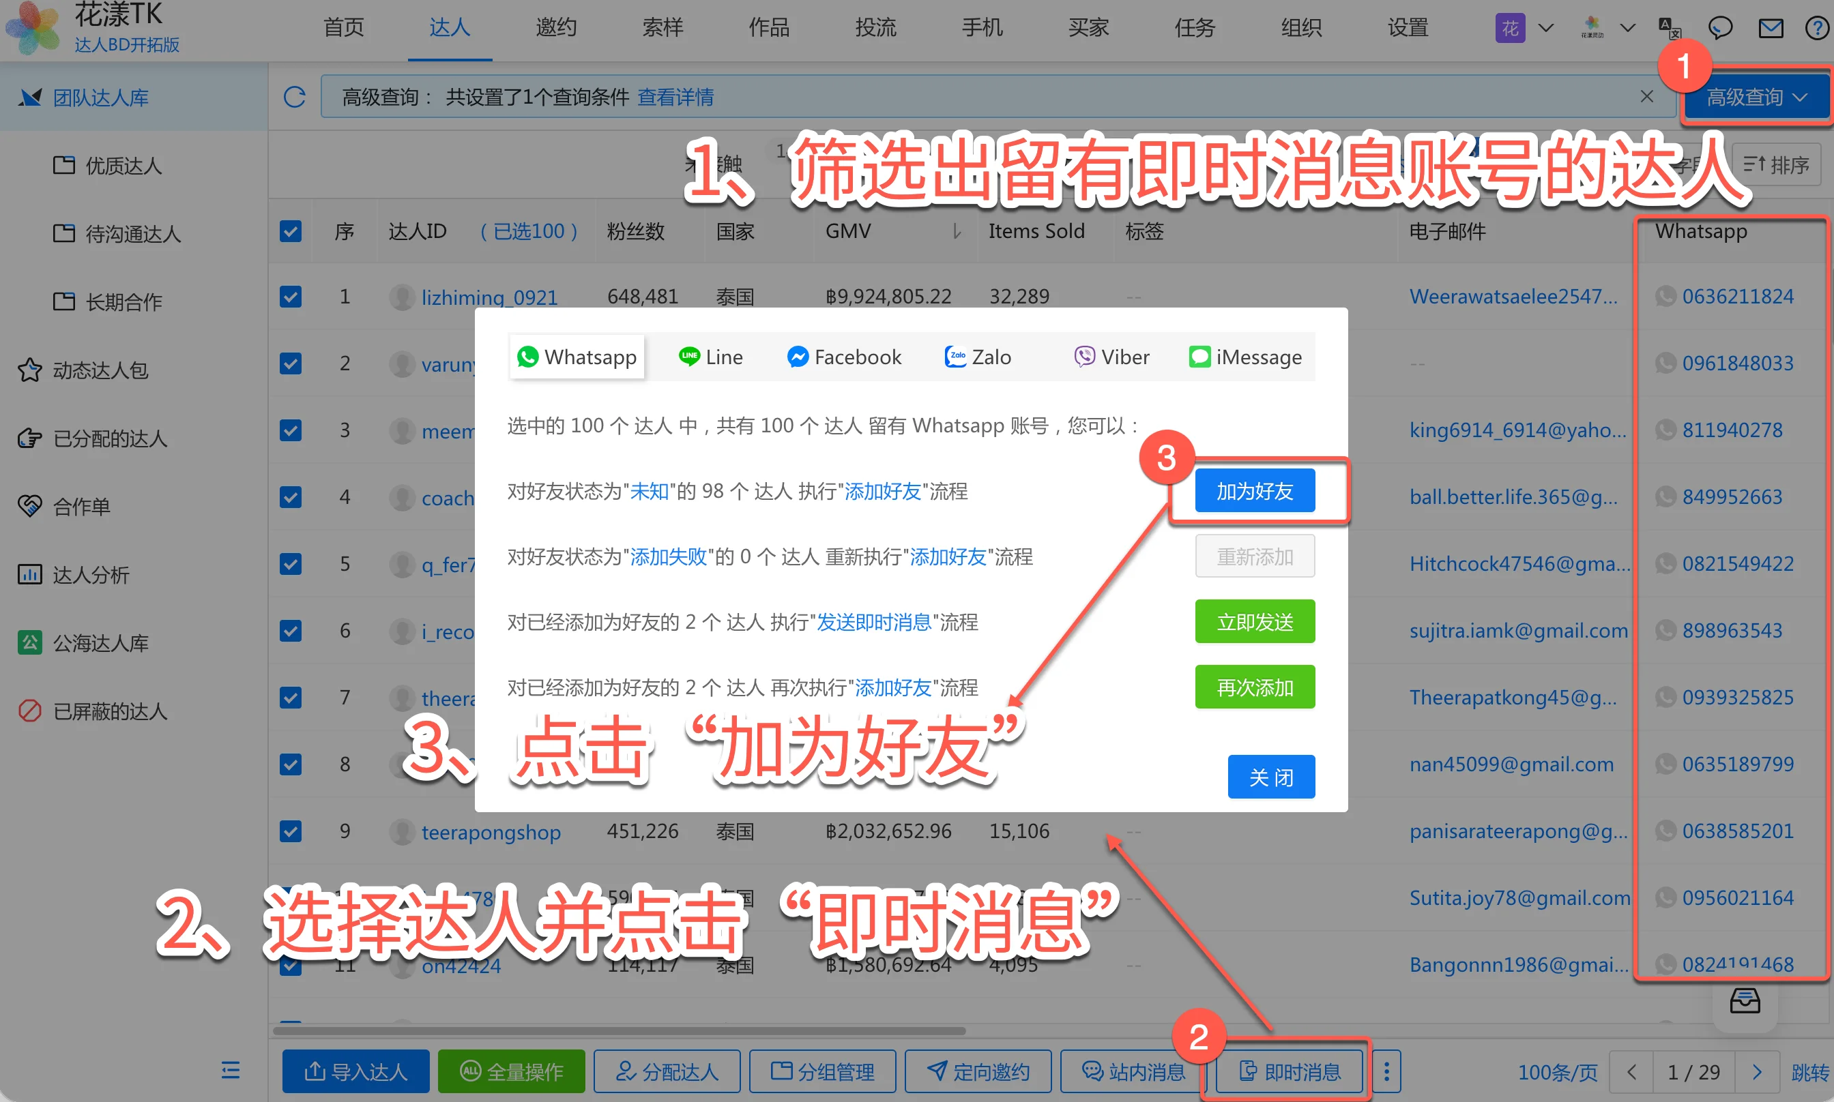Collapse the sidebar with the hamburger icon
Image resolution: width=1834 pixels, height=1102 pixels.
[230, 1070]
